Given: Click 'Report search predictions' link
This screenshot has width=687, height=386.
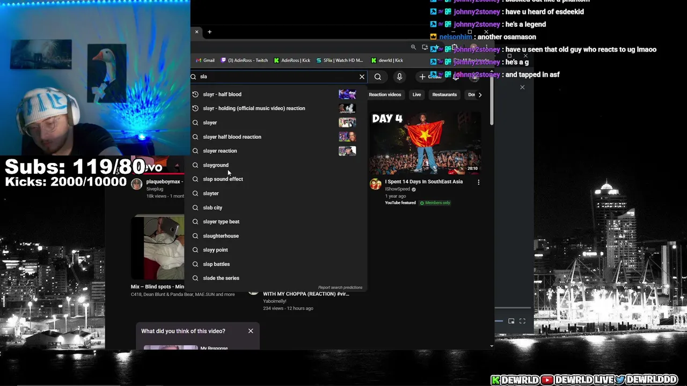Looking at the screenshot, I should tap(340, 287).
